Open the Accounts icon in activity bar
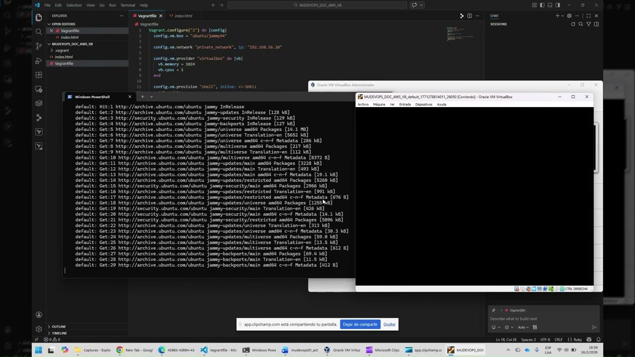The width and height of the screenshot is (635, 357). click(39, 315)
